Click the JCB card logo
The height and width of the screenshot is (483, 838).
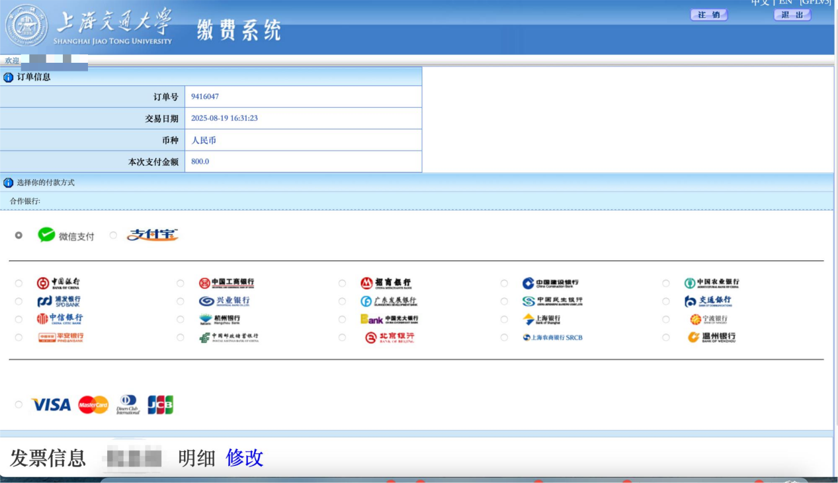[x=160, y=404]
